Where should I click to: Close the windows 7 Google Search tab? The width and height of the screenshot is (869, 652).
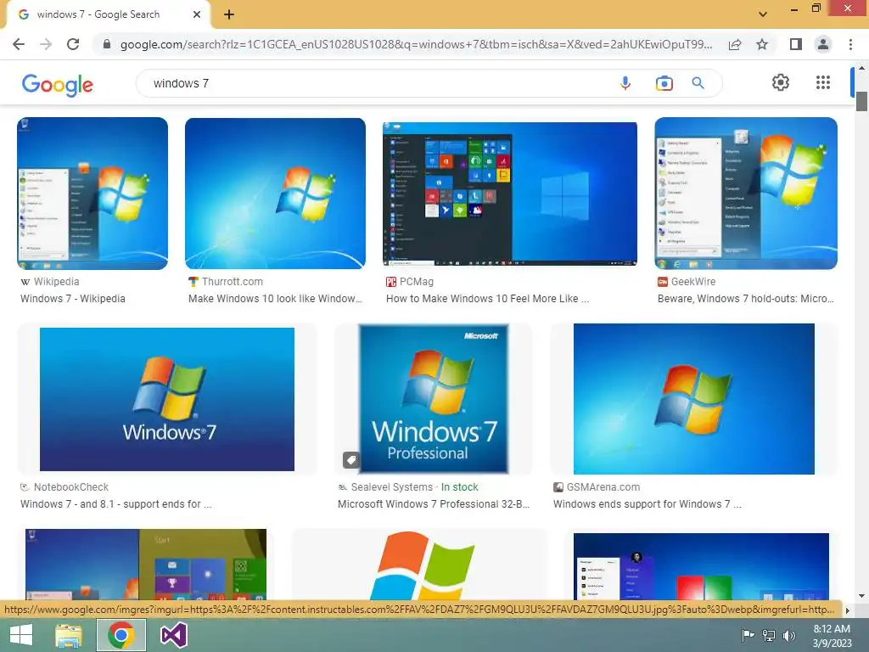click(197, 14)
